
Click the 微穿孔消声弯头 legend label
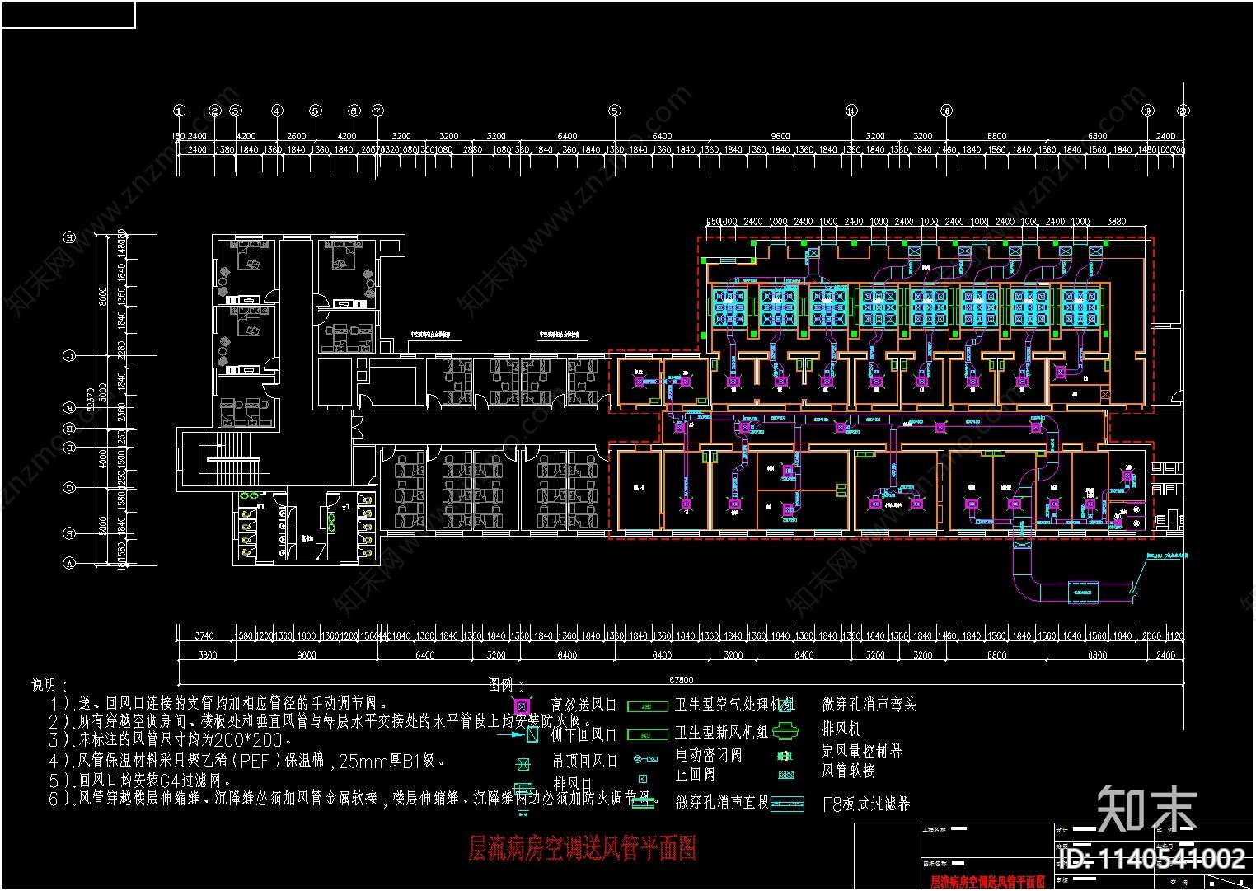click(x=869, y=705)
